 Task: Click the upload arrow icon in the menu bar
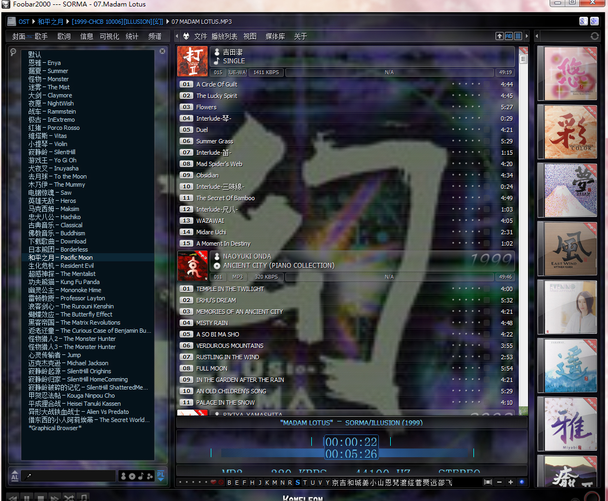pyautogui.click(x=499, y=36)
